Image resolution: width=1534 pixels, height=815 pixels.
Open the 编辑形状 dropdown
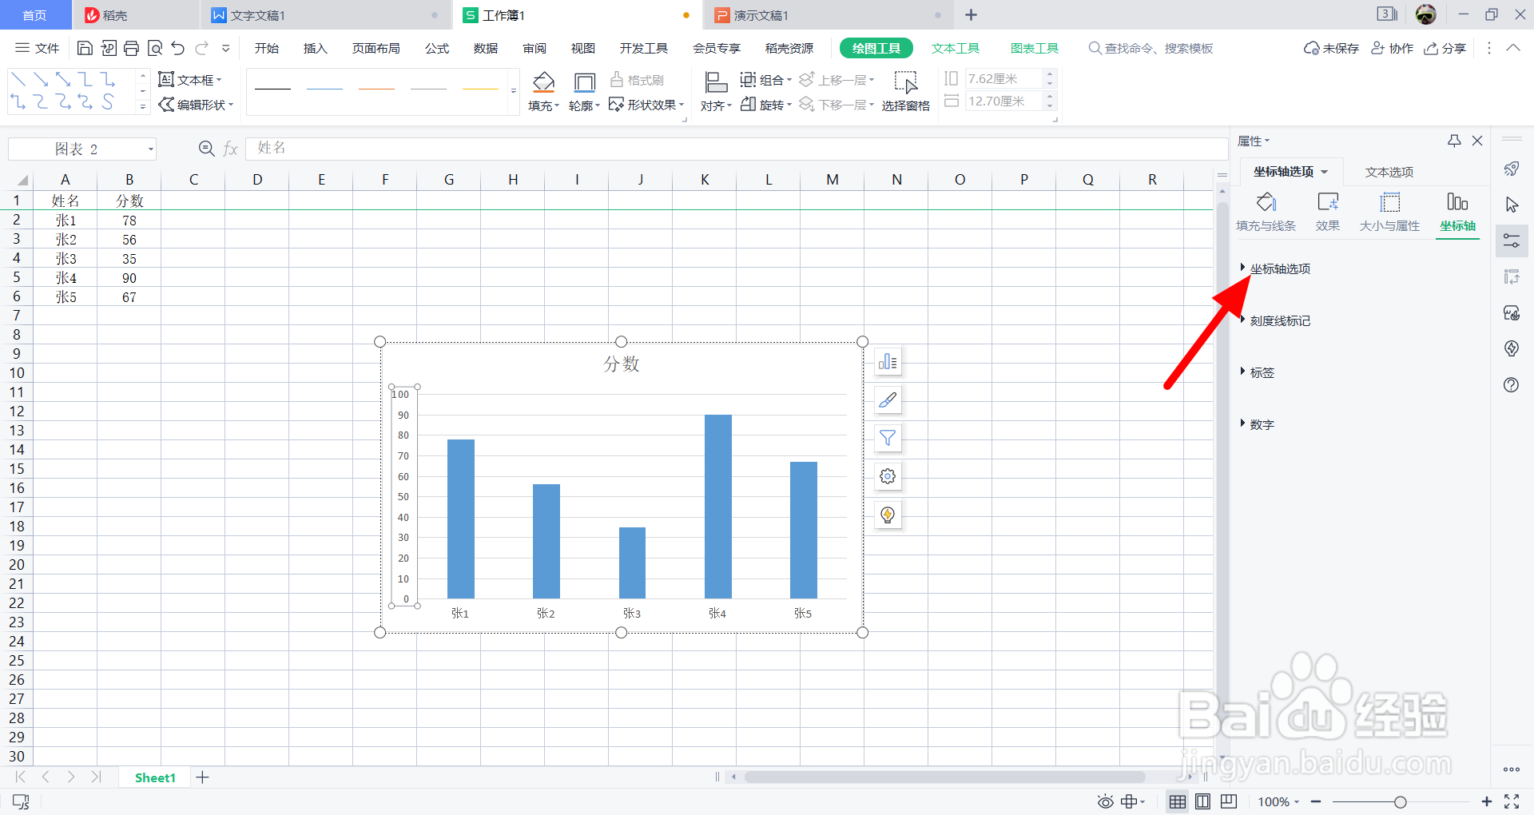[x=196, y=105]
